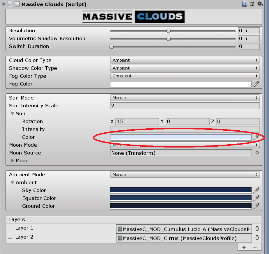Click the Layers list header
Screen dimensions: 269x254
[x=134, y=220]
